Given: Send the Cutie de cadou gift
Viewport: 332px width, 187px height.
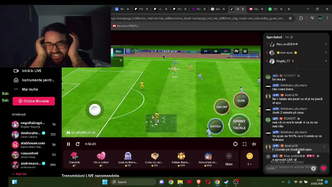Looking at the screenshot, I should point(155,159).
